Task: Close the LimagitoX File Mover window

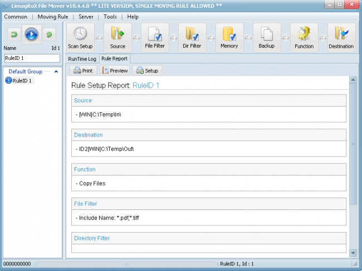Action: coord(351,5)
